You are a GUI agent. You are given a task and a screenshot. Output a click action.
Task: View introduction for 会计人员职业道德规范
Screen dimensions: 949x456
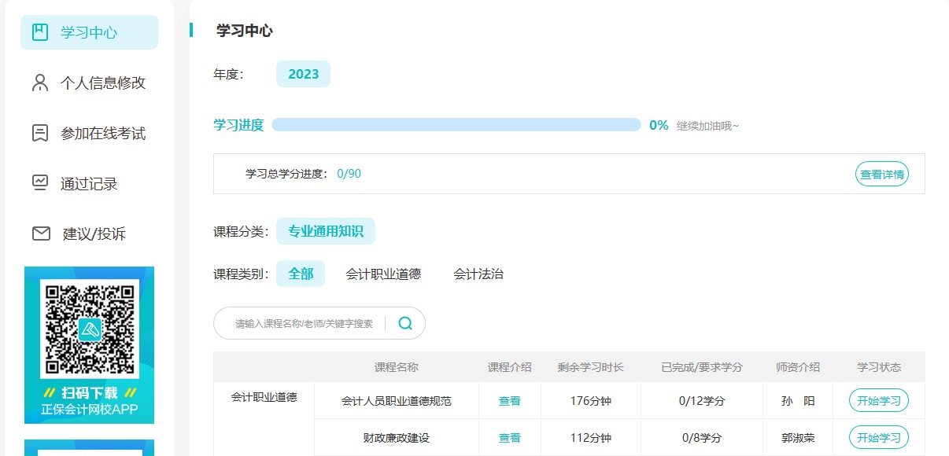pyautogui.click(x=509, y=401)
